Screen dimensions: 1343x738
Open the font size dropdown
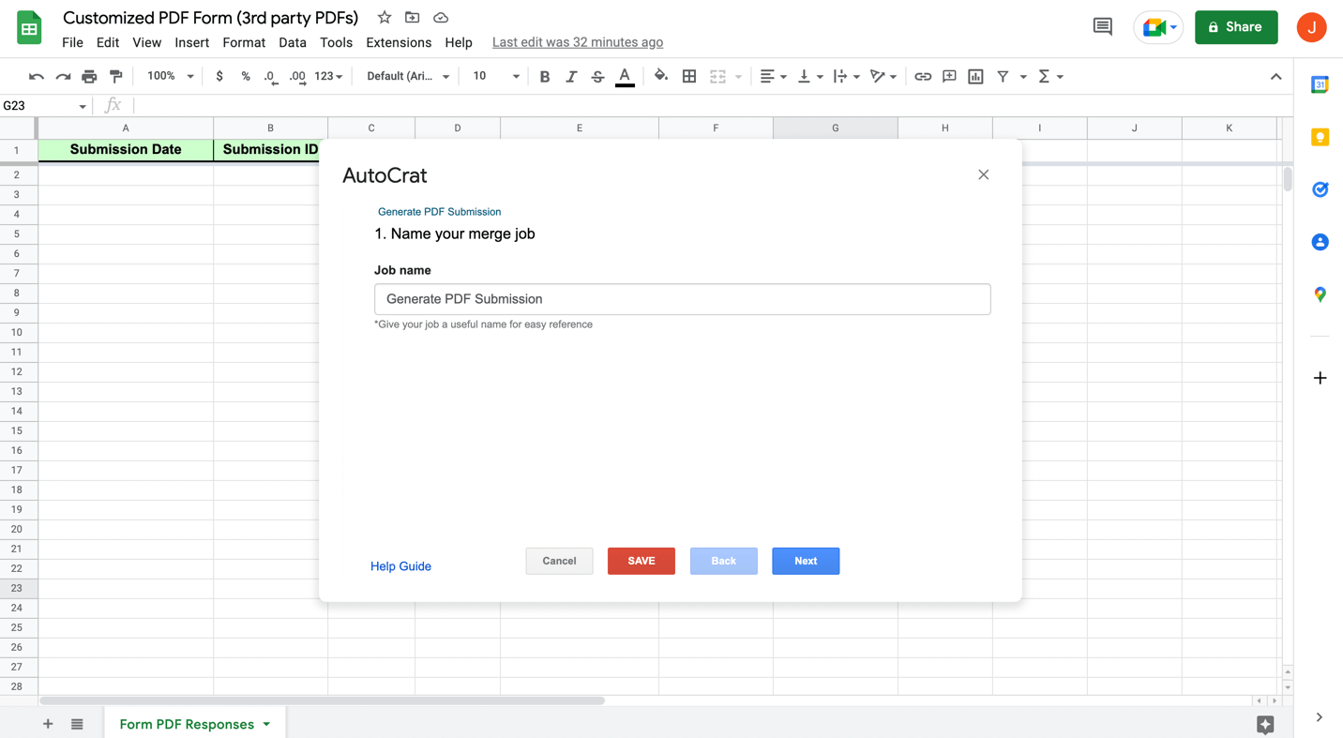pos(495,77)
